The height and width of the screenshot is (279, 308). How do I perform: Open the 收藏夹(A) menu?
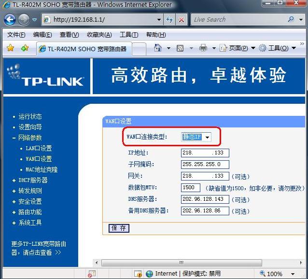(x=99, y=35)
